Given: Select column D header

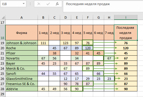Looking at the screenshot, I should (x=65, y=17).
